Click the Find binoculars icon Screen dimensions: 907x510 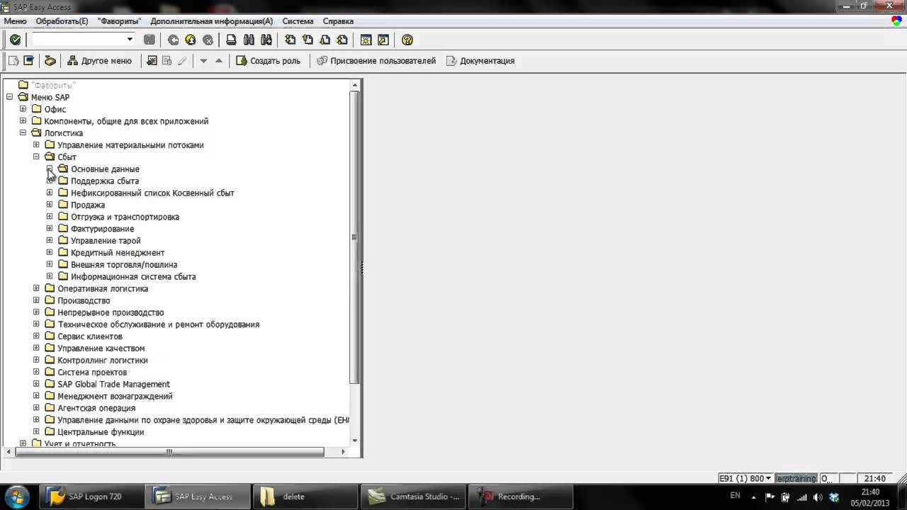[249, 40]
